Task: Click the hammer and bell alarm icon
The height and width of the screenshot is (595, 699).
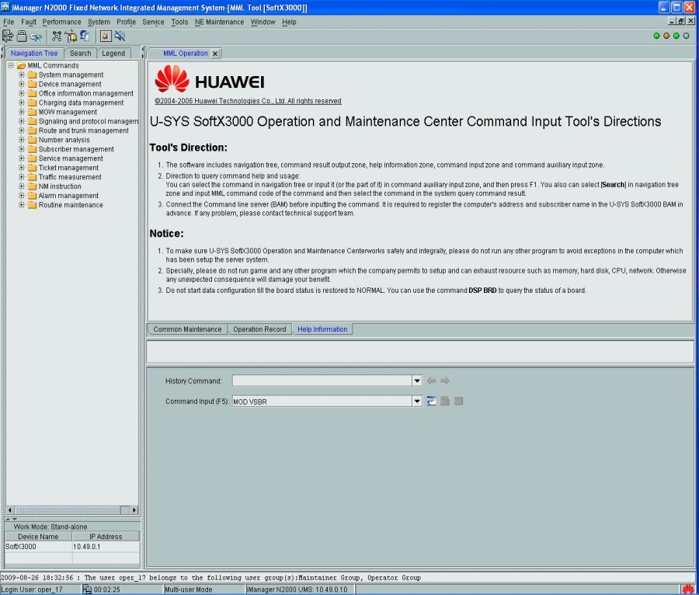Action: (71, 36)
